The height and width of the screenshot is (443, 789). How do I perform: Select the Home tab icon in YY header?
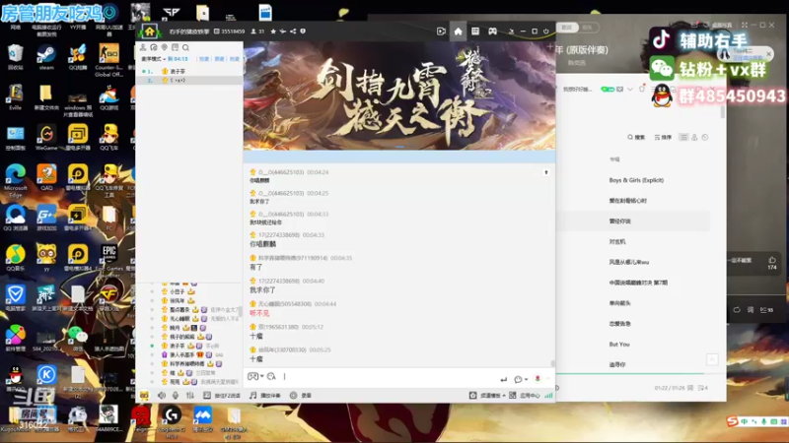pyautogui.click(x=458, y=32)
